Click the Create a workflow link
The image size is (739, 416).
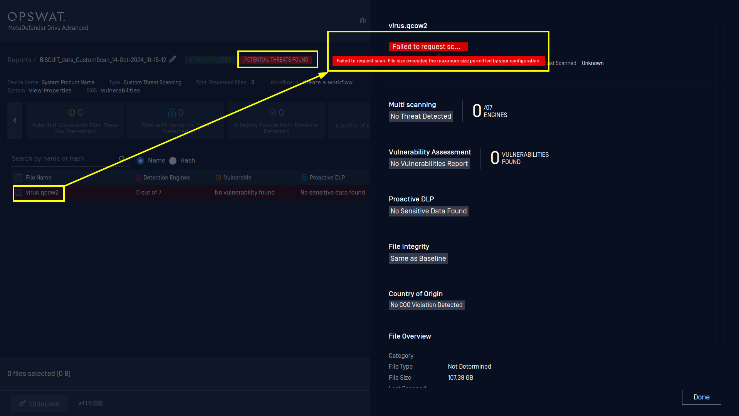pos(328,82)
